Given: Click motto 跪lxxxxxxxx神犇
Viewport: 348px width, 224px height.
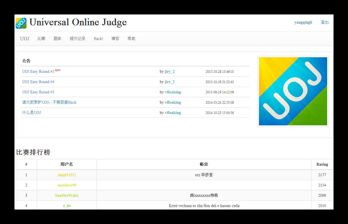Looking at the screenshot, I should tap(204, 196).
